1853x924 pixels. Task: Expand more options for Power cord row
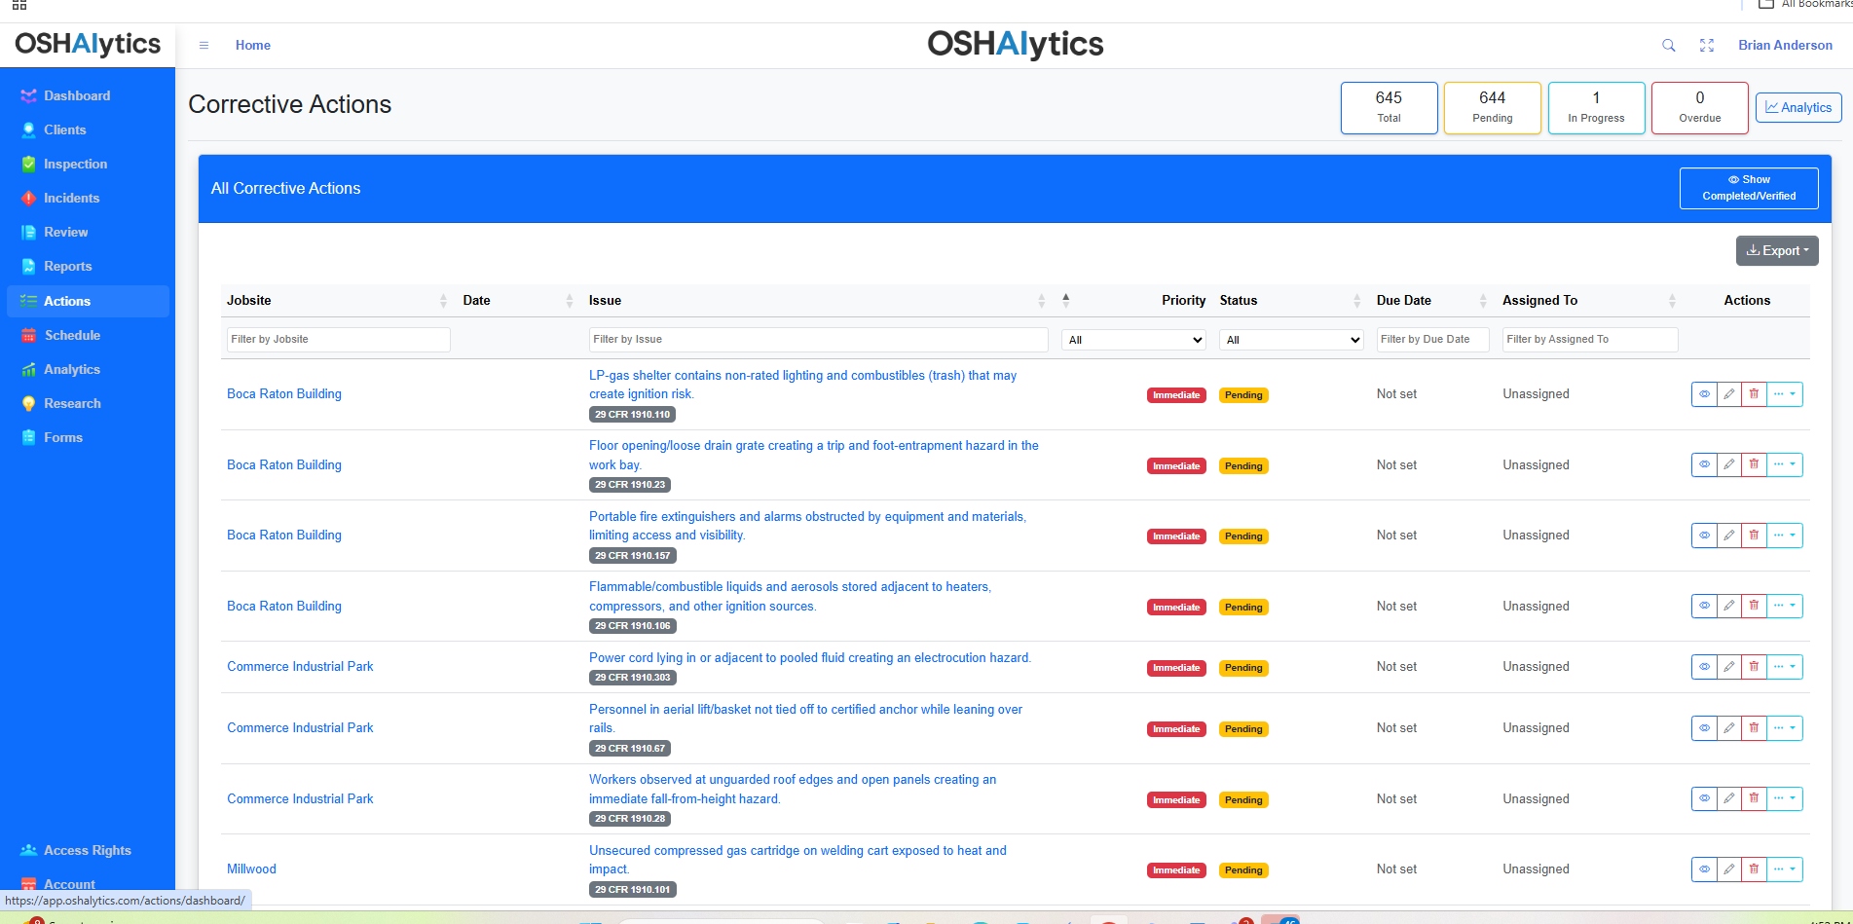1785,667
